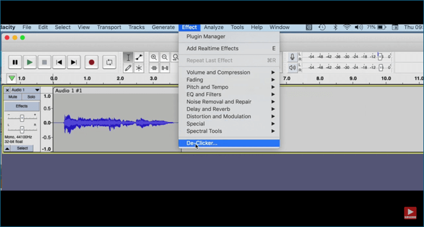Click the system volume menu bar icon
This screenshot has width=424, height=227.
(x=358, y=27)
